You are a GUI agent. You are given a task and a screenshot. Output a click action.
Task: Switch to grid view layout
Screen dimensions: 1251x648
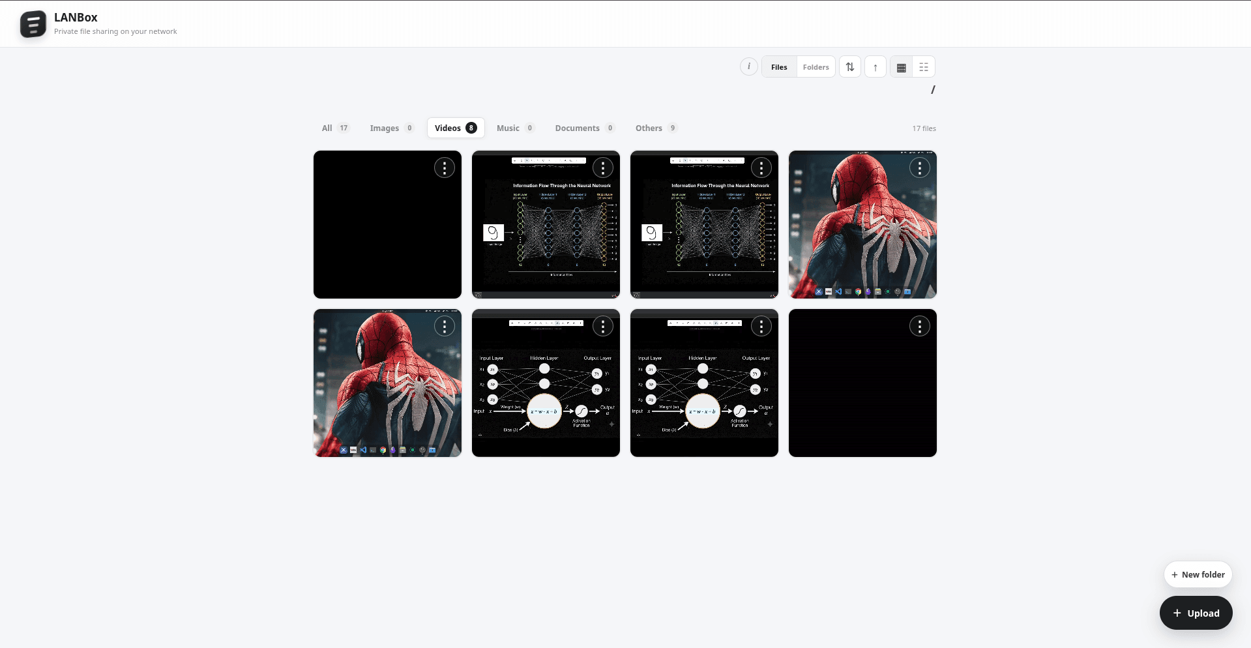click(x=902, y=67)
